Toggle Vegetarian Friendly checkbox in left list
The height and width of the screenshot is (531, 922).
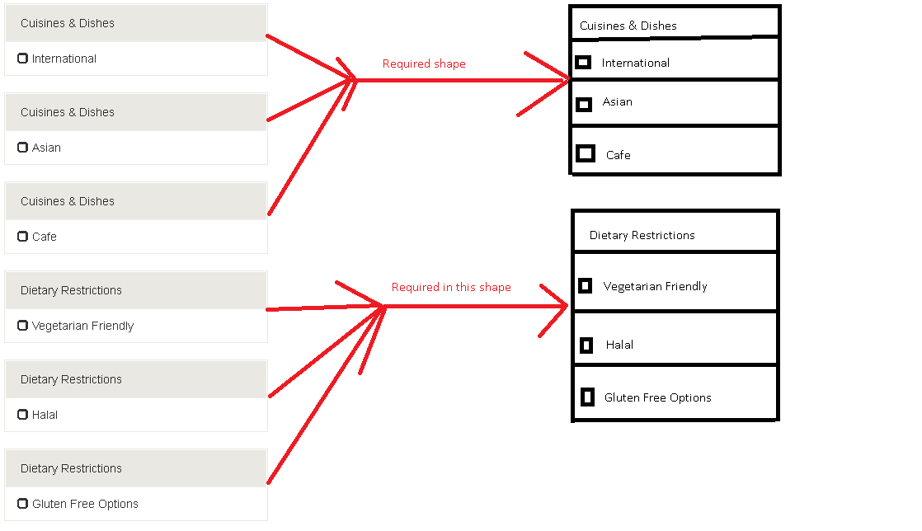(x=22, y=325)
